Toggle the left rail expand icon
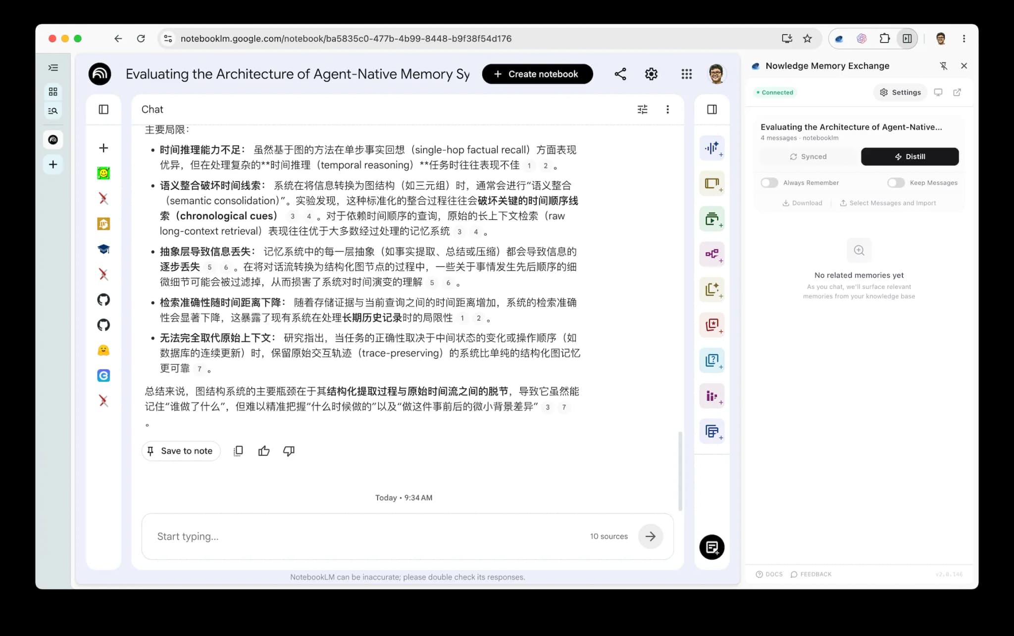The image size is (1014, 636). 53,68
